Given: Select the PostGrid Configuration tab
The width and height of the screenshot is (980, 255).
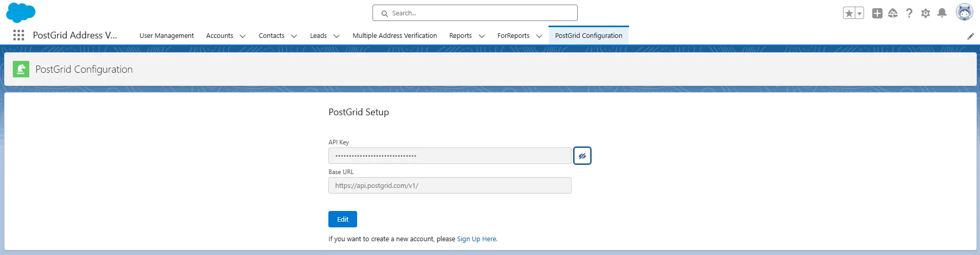Looking at the screenshot, I should pos(589,35).
